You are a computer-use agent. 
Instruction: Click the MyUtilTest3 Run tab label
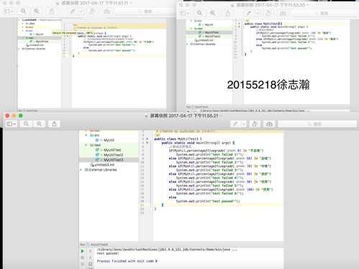[x=99, y=245]
